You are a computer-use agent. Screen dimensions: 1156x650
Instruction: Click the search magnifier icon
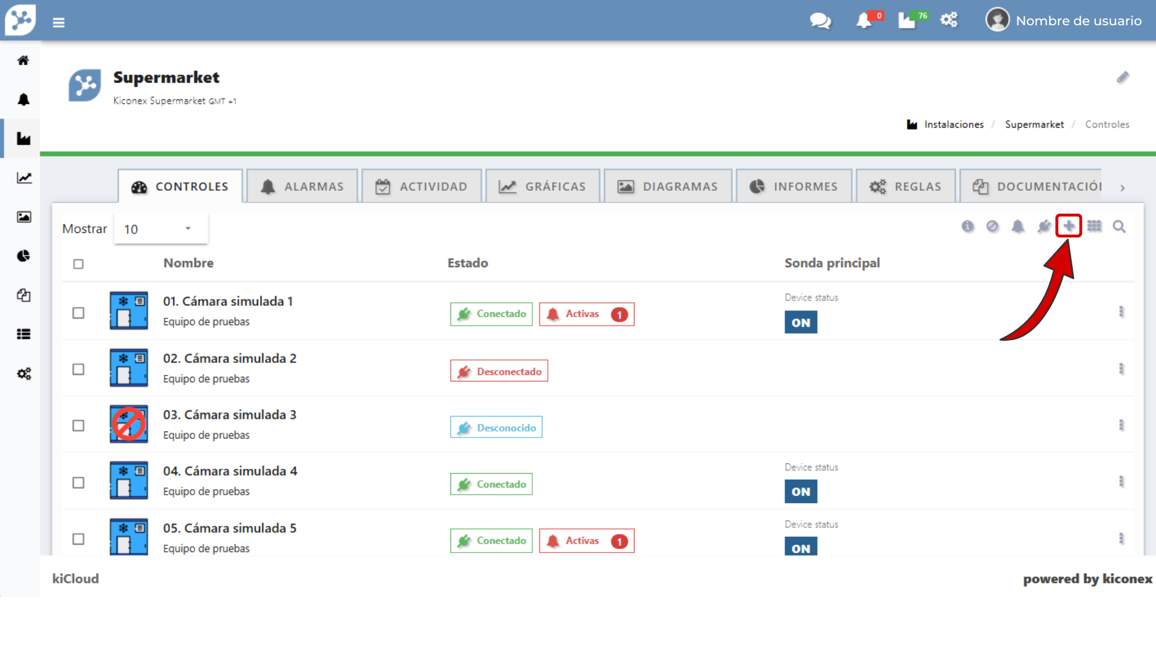[1119, 226]
